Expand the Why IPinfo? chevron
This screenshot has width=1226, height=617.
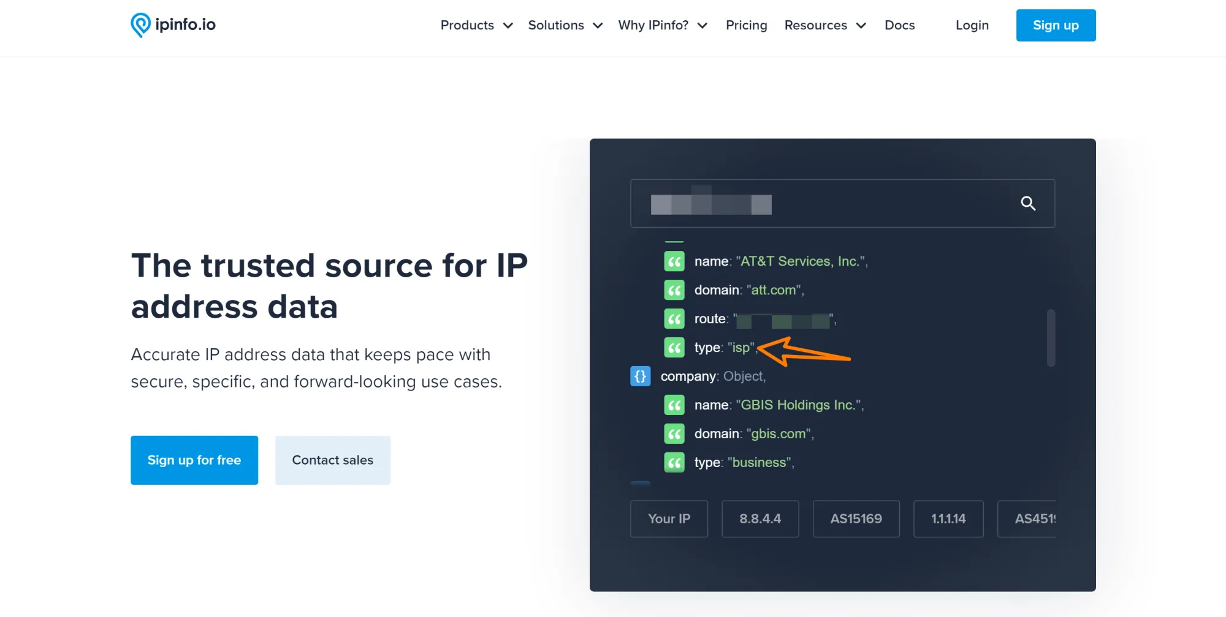tap(702, 26)
